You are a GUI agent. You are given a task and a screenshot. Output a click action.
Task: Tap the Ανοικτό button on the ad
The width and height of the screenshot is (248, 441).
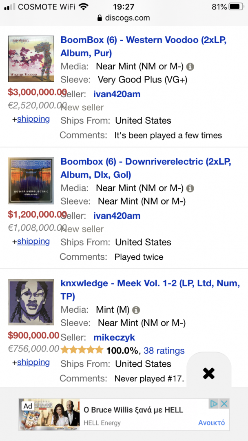tap(211, 423)
